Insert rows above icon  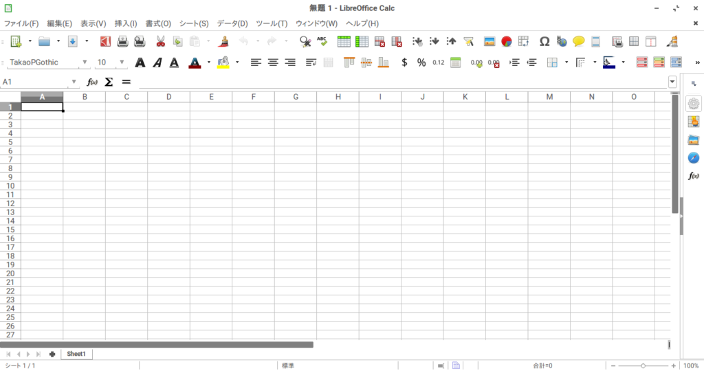(344, 42)
